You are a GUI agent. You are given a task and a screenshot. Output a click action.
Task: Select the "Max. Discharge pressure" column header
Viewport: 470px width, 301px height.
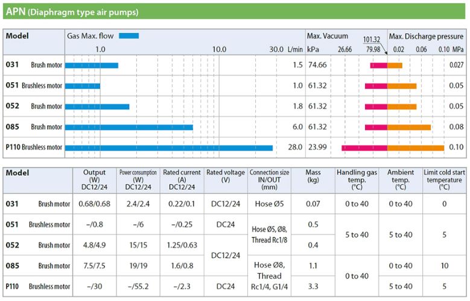[426, 36]
